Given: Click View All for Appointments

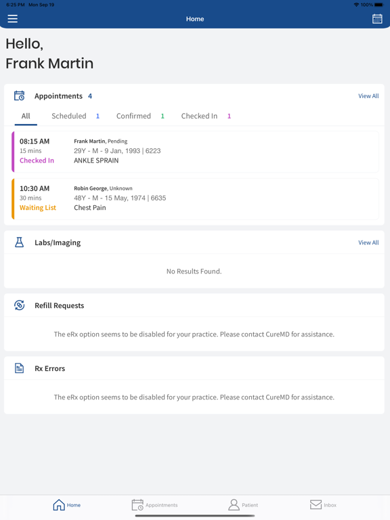Looking at the screenshot, I should (x=368, y=96).
